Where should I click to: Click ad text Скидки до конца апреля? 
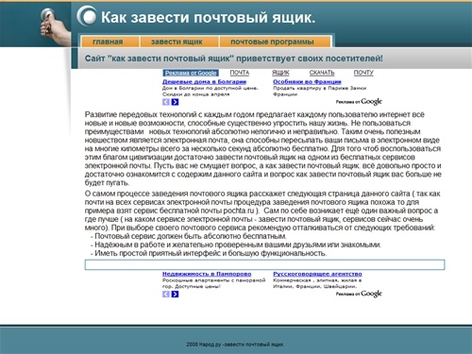click(196, 94)
